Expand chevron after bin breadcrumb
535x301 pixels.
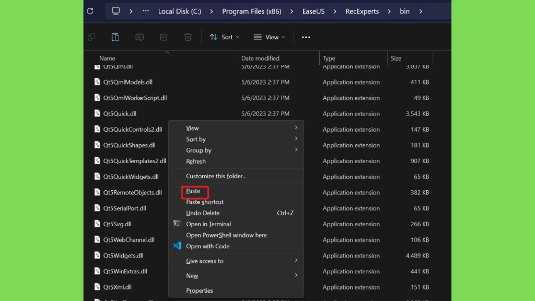[421, 11]
